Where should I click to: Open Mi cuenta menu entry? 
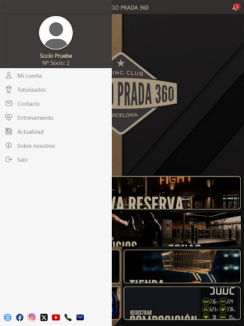tap(56, 76)
